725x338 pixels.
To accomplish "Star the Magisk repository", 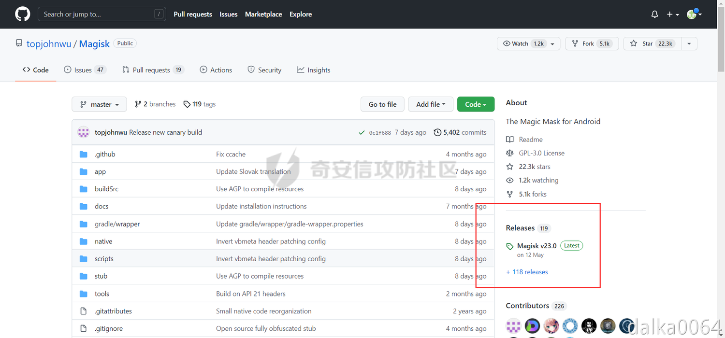I will tap(652, 43).
